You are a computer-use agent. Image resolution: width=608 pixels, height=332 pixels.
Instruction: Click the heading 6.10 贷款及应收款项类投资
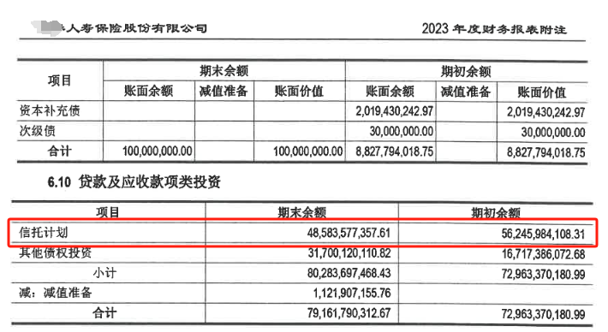pyautogui.click(x=134, y=181)
